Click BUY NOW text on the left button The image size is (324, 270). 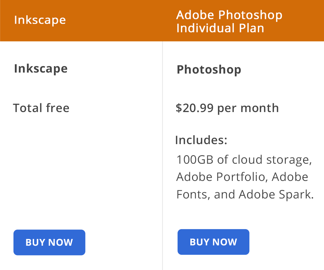[x=49, y=242]
